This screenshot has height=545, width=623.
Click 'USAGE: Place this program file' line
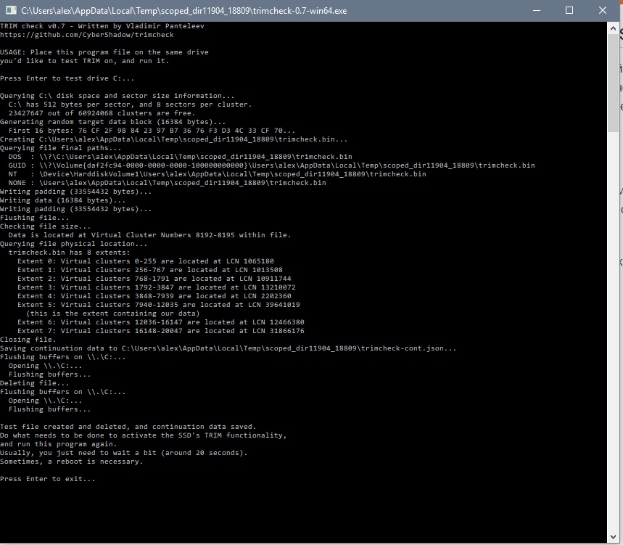tap(104, 52)
